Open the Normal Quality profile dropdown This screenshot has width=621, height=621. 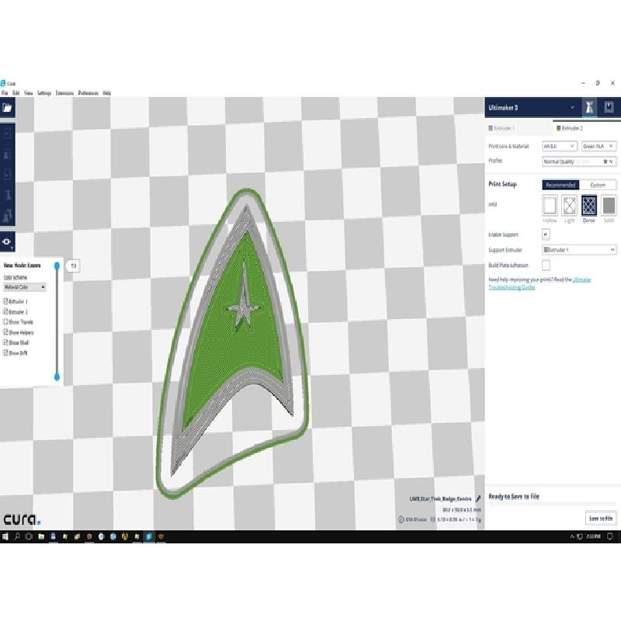tap(579, 161)
